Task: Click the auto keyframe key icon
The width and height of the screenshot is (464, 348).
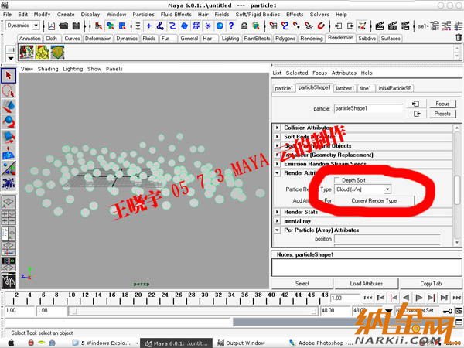Action: tap(448, 311)
